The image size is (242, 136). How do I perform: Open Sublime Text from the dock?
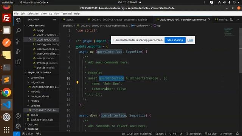pyautogui.click(x=6, y=80)
